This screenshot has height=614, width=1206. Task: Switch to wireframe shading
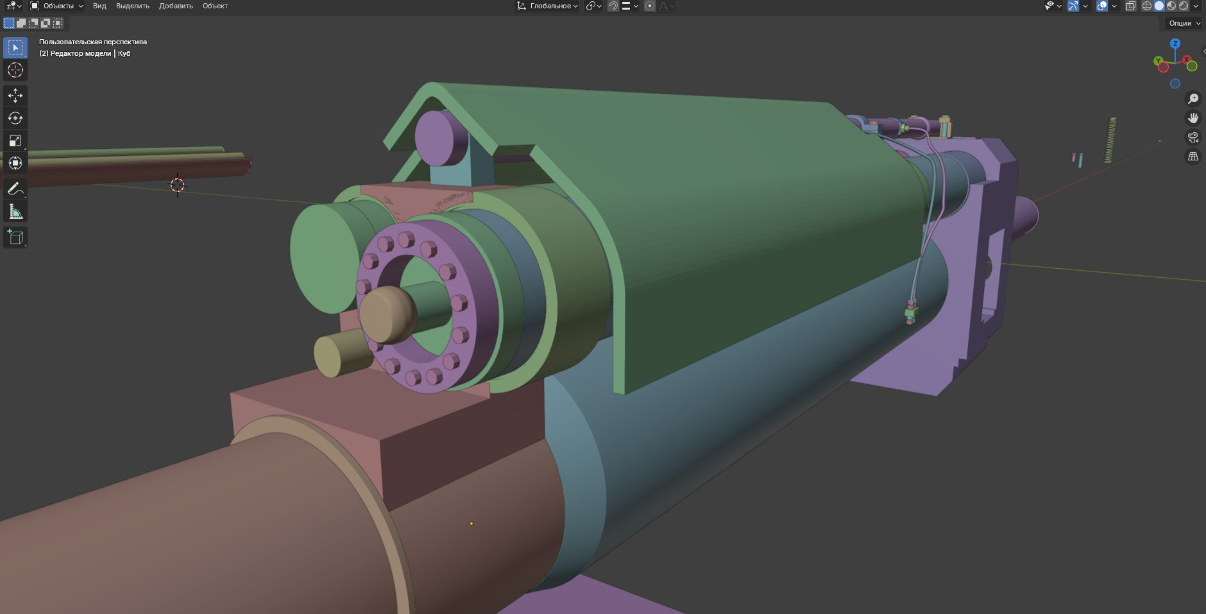pyautogui.click(x=1147, y=6)
